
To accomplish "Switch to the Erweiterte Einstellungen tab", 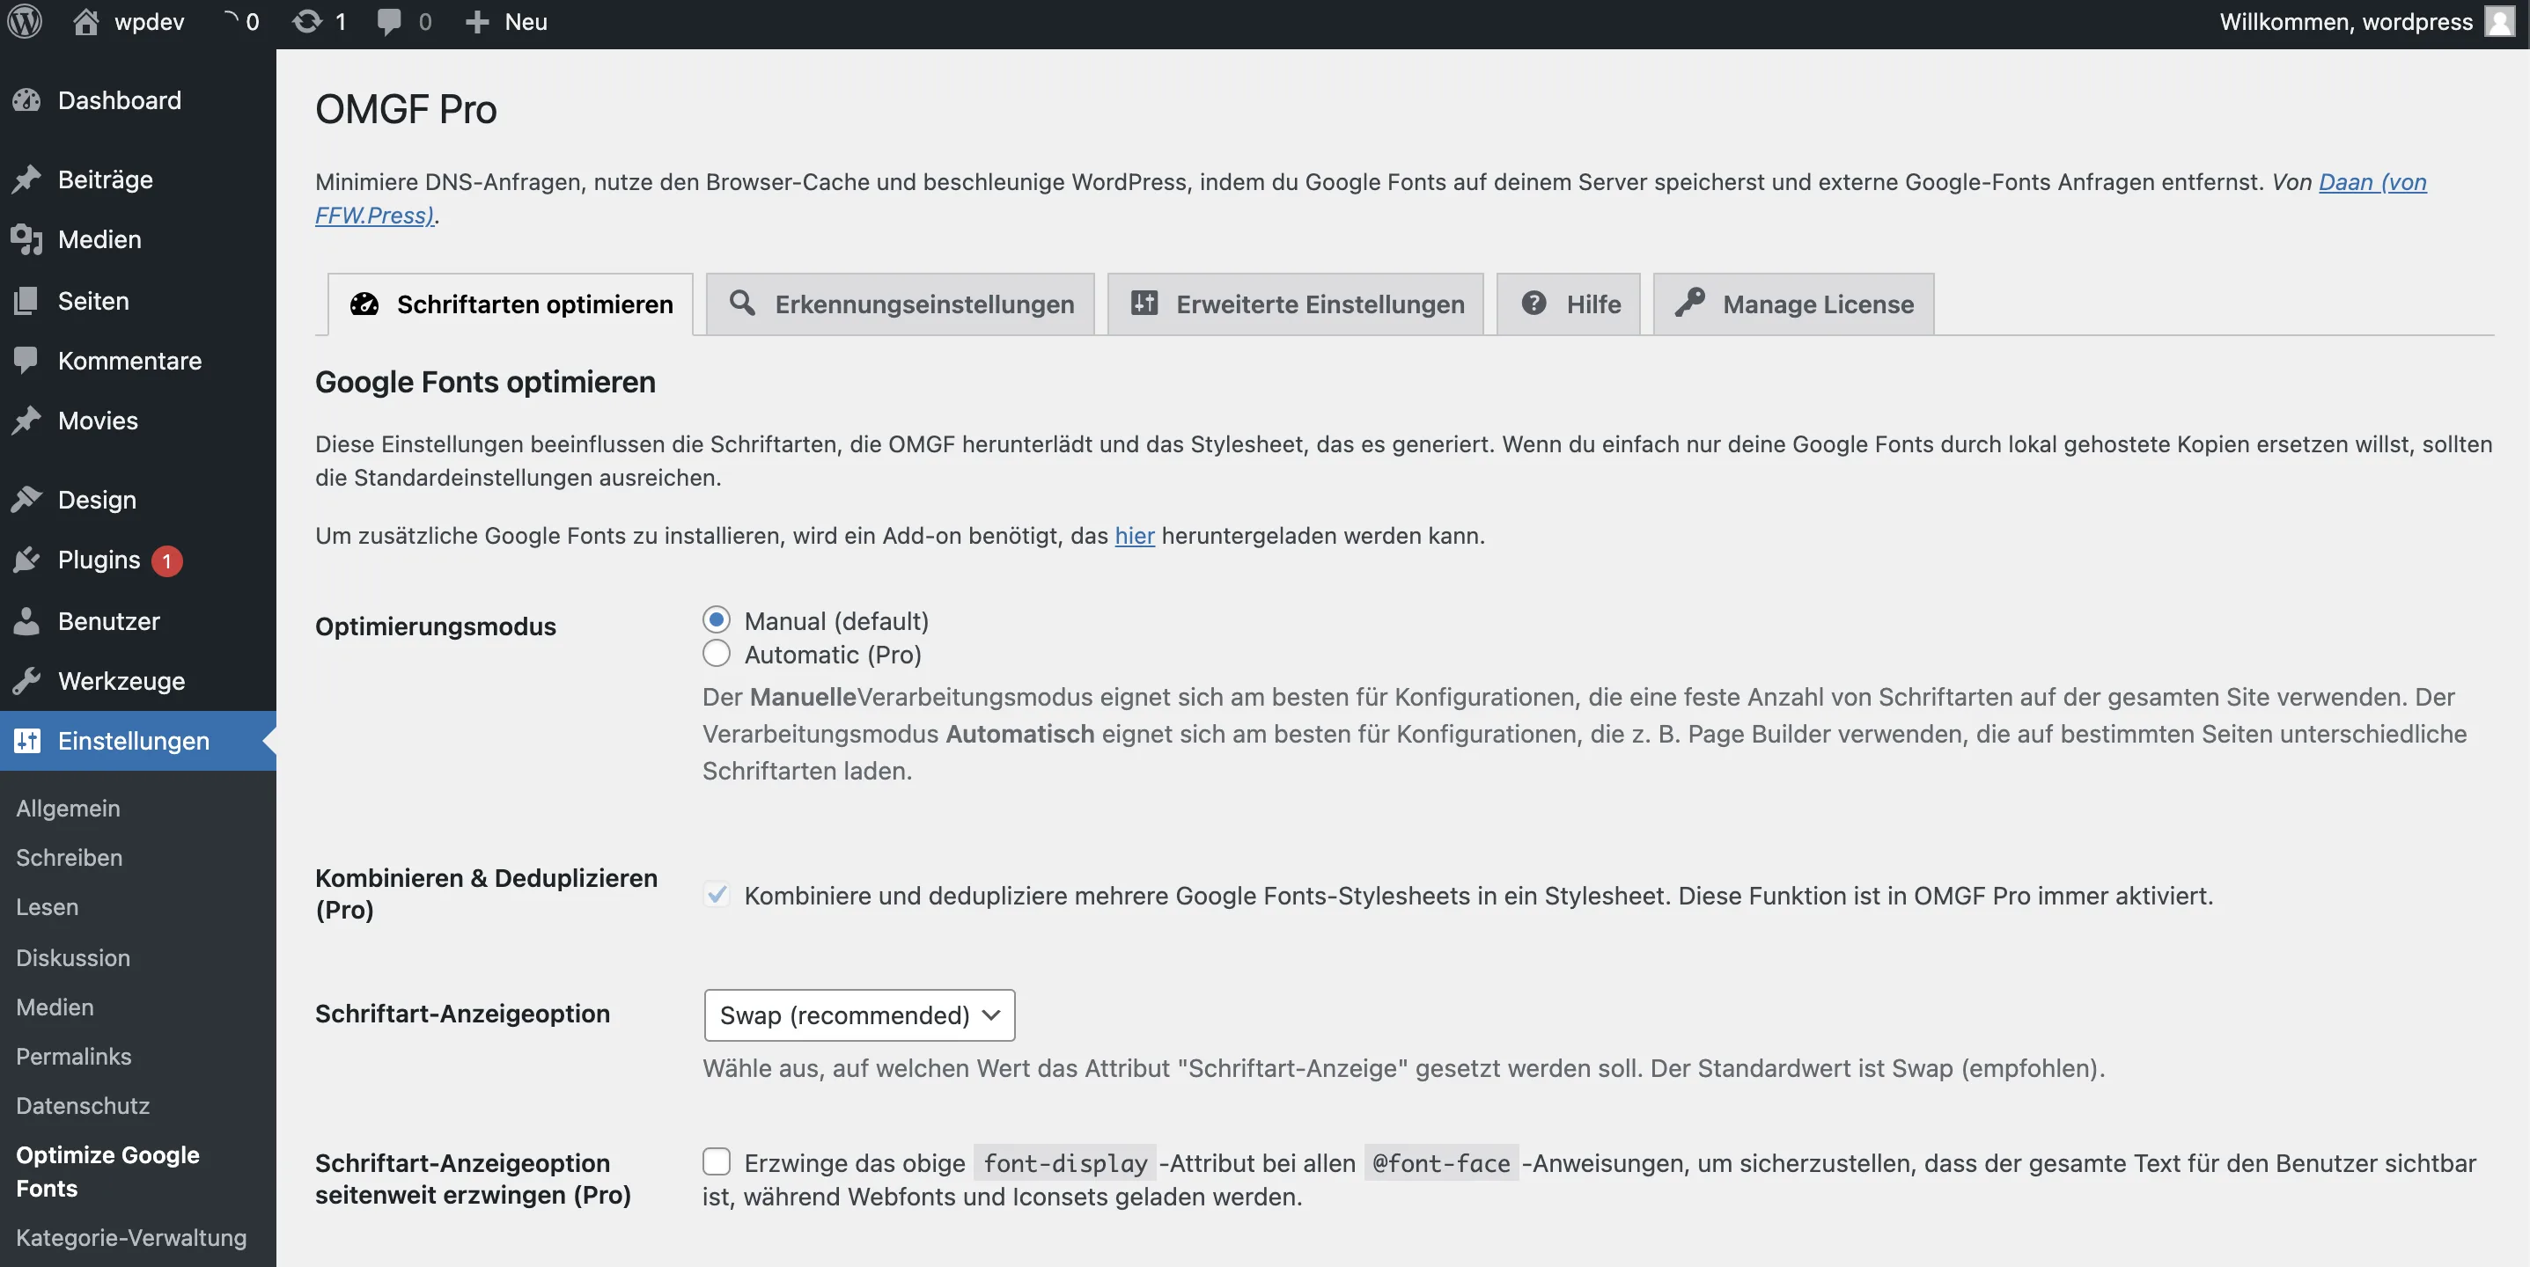I will 1296,304.
